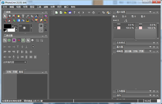Open the background color dropdown arrow

tap(16, 30)
